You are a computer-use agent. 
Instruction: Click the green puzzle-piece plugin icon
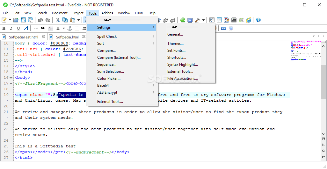pyautogui.click(x=183, y=20)
